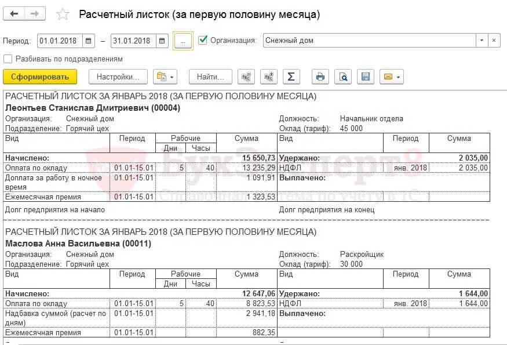
Task: Click position value Начальник отдела
Action: coord(371,118)
